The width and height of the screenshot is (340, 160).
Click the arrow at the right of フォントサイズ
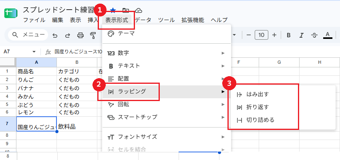223,137
